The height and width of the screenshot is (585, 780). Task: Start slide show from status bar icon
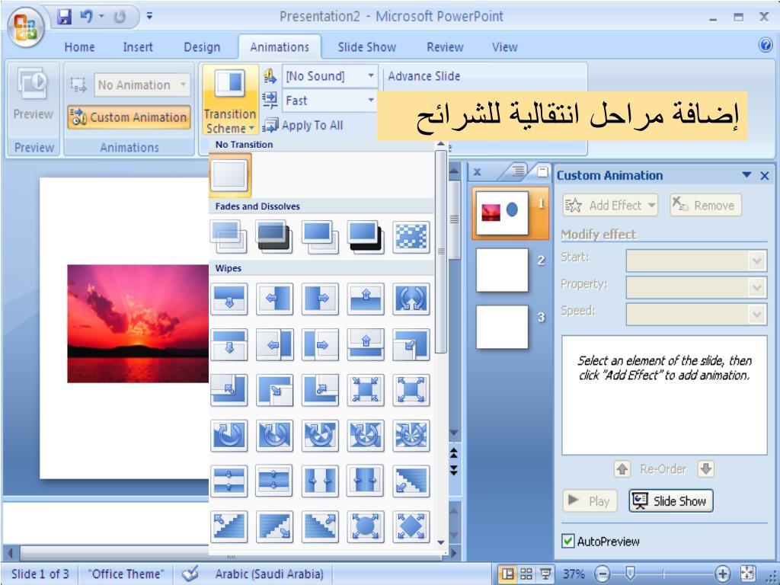(x=545, y=574)
